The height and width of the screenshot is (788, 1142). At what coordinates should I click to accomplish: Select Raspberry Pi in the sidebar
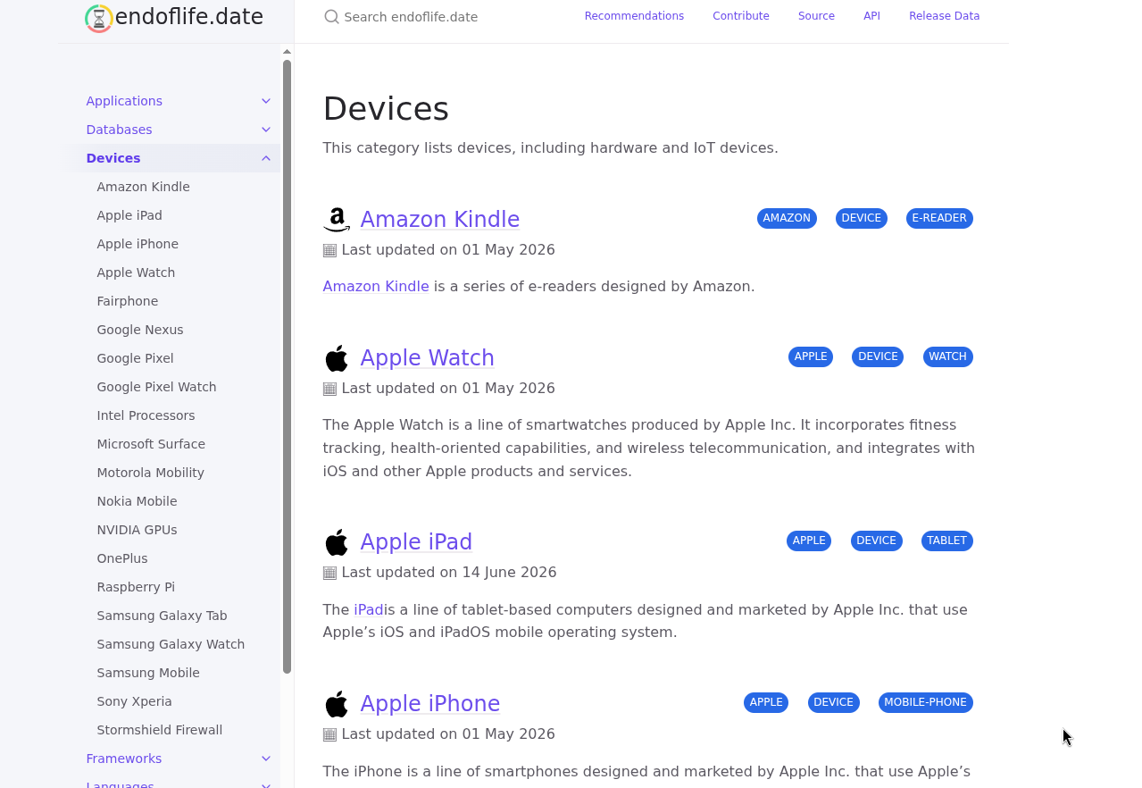tap(136, 587)
